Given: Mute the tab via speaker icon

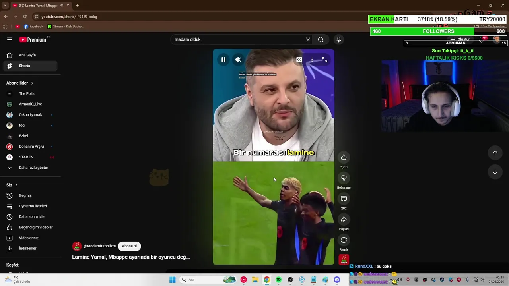Looking at the screenshot, I should click(61, 5).
